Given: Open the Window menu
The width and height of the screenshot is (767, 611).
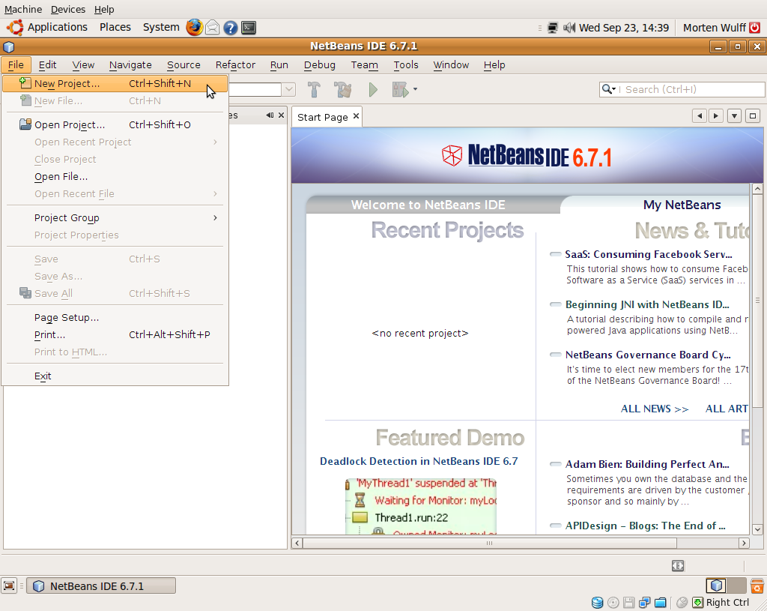Looking at the screenshot, I should (451, 64).
